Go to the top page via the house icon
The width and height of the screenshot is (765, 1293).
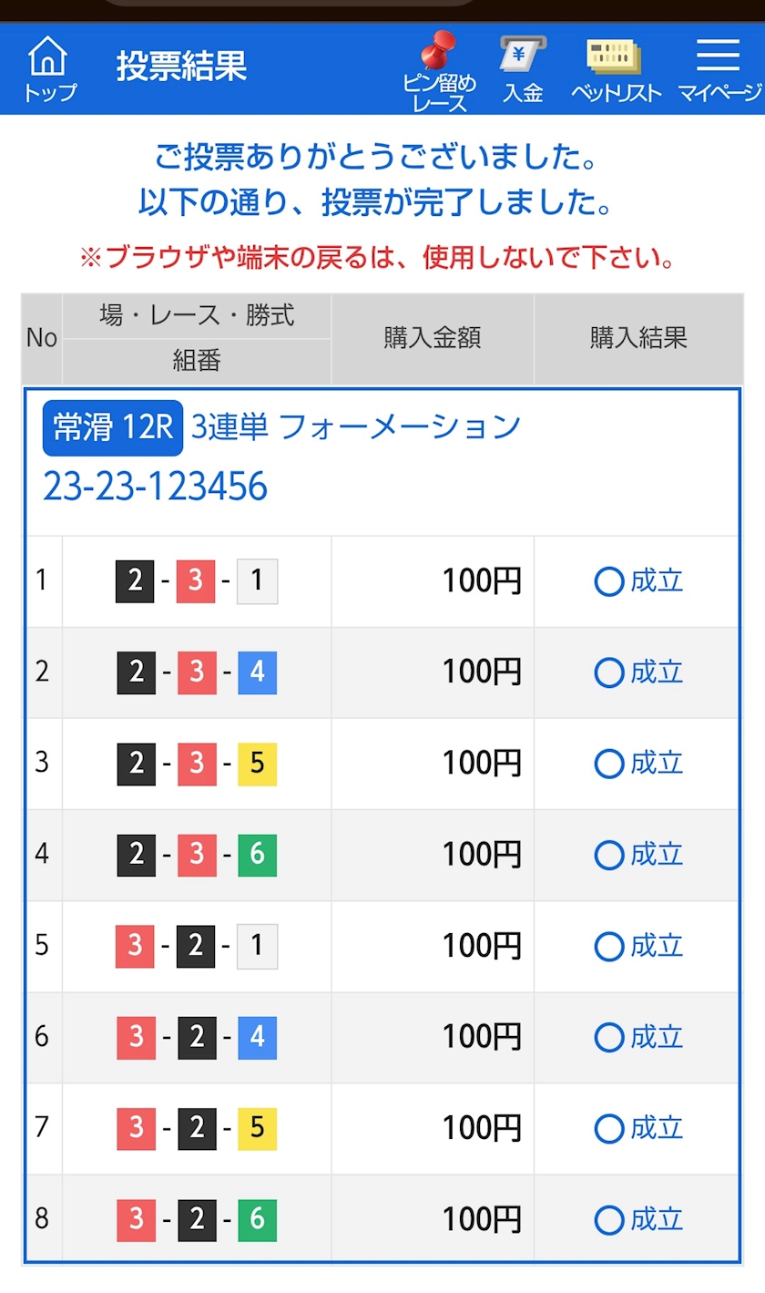point(49,68)
